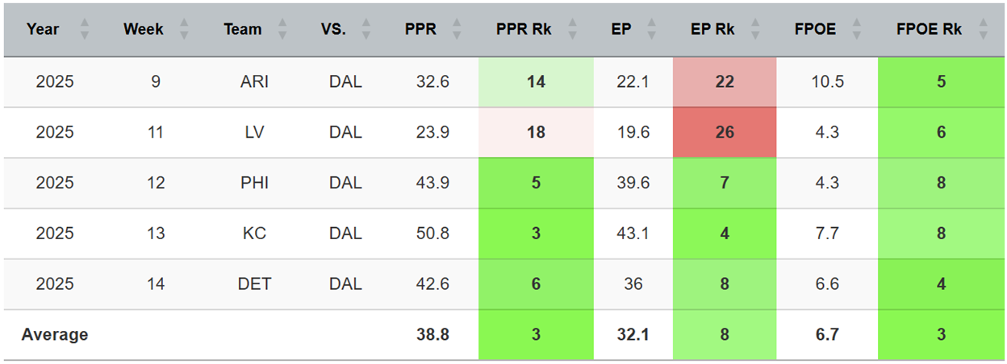Click sort arrows next to PPR
Screen dimensions: 1007x364
457,30
